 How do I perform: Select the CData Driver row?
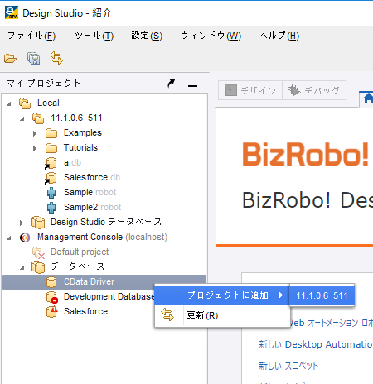click(x=104, y=282)
